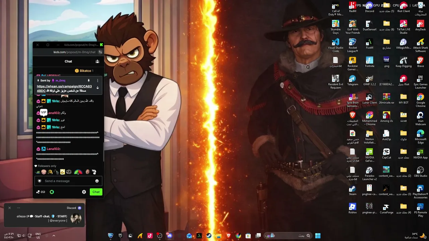Show hidden system tray icons chevron
Image resolution: width=429 pixels, height=241 pixels.
pos(54,236)
